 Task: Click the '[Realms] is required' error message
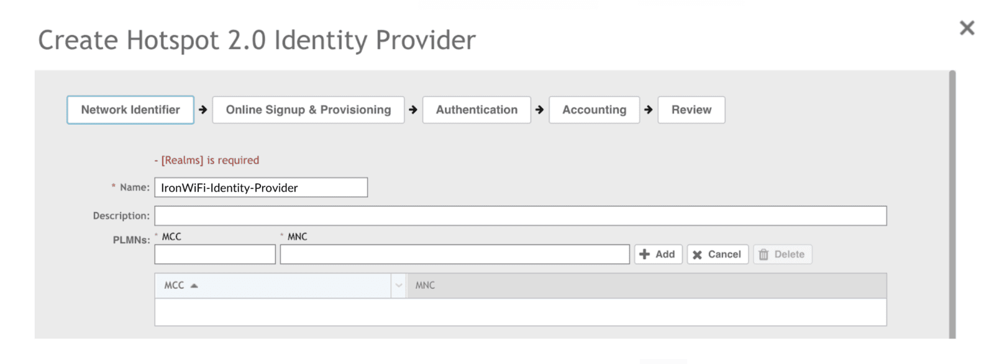click(x=210, y=160)
